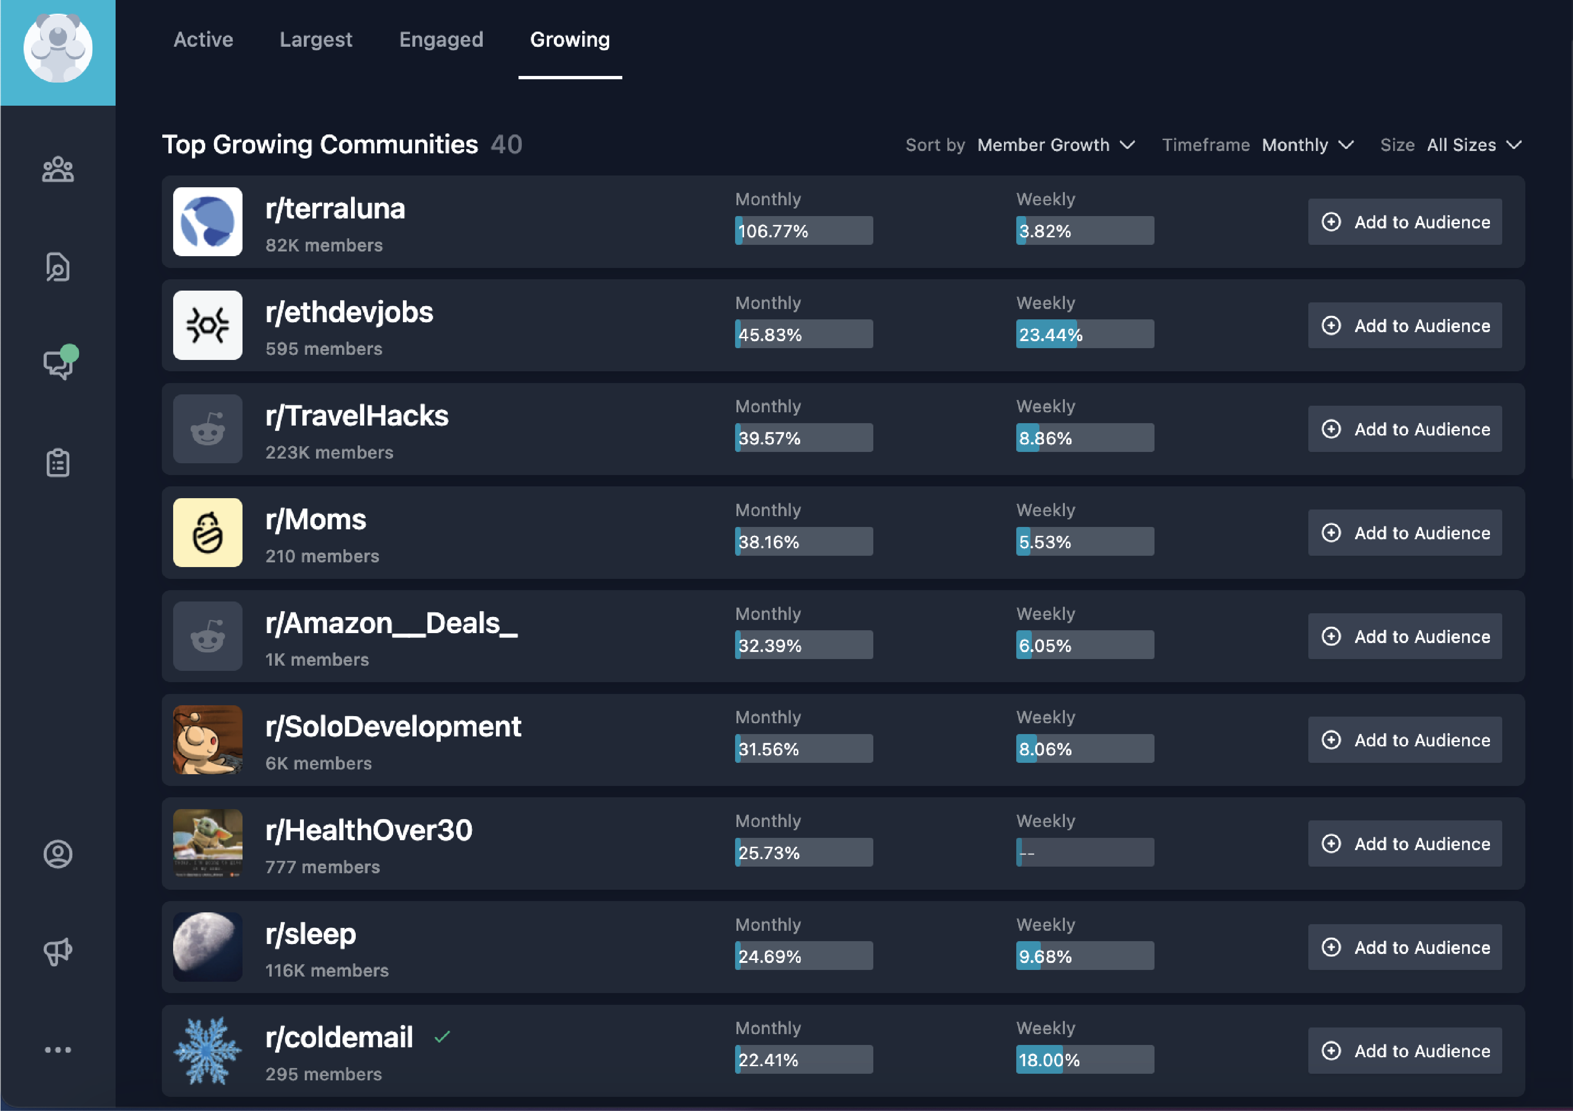This screenshot has width=1573, height=1111.
Task: Select the Growing tab toggle
Action: (x=569, y=40)
